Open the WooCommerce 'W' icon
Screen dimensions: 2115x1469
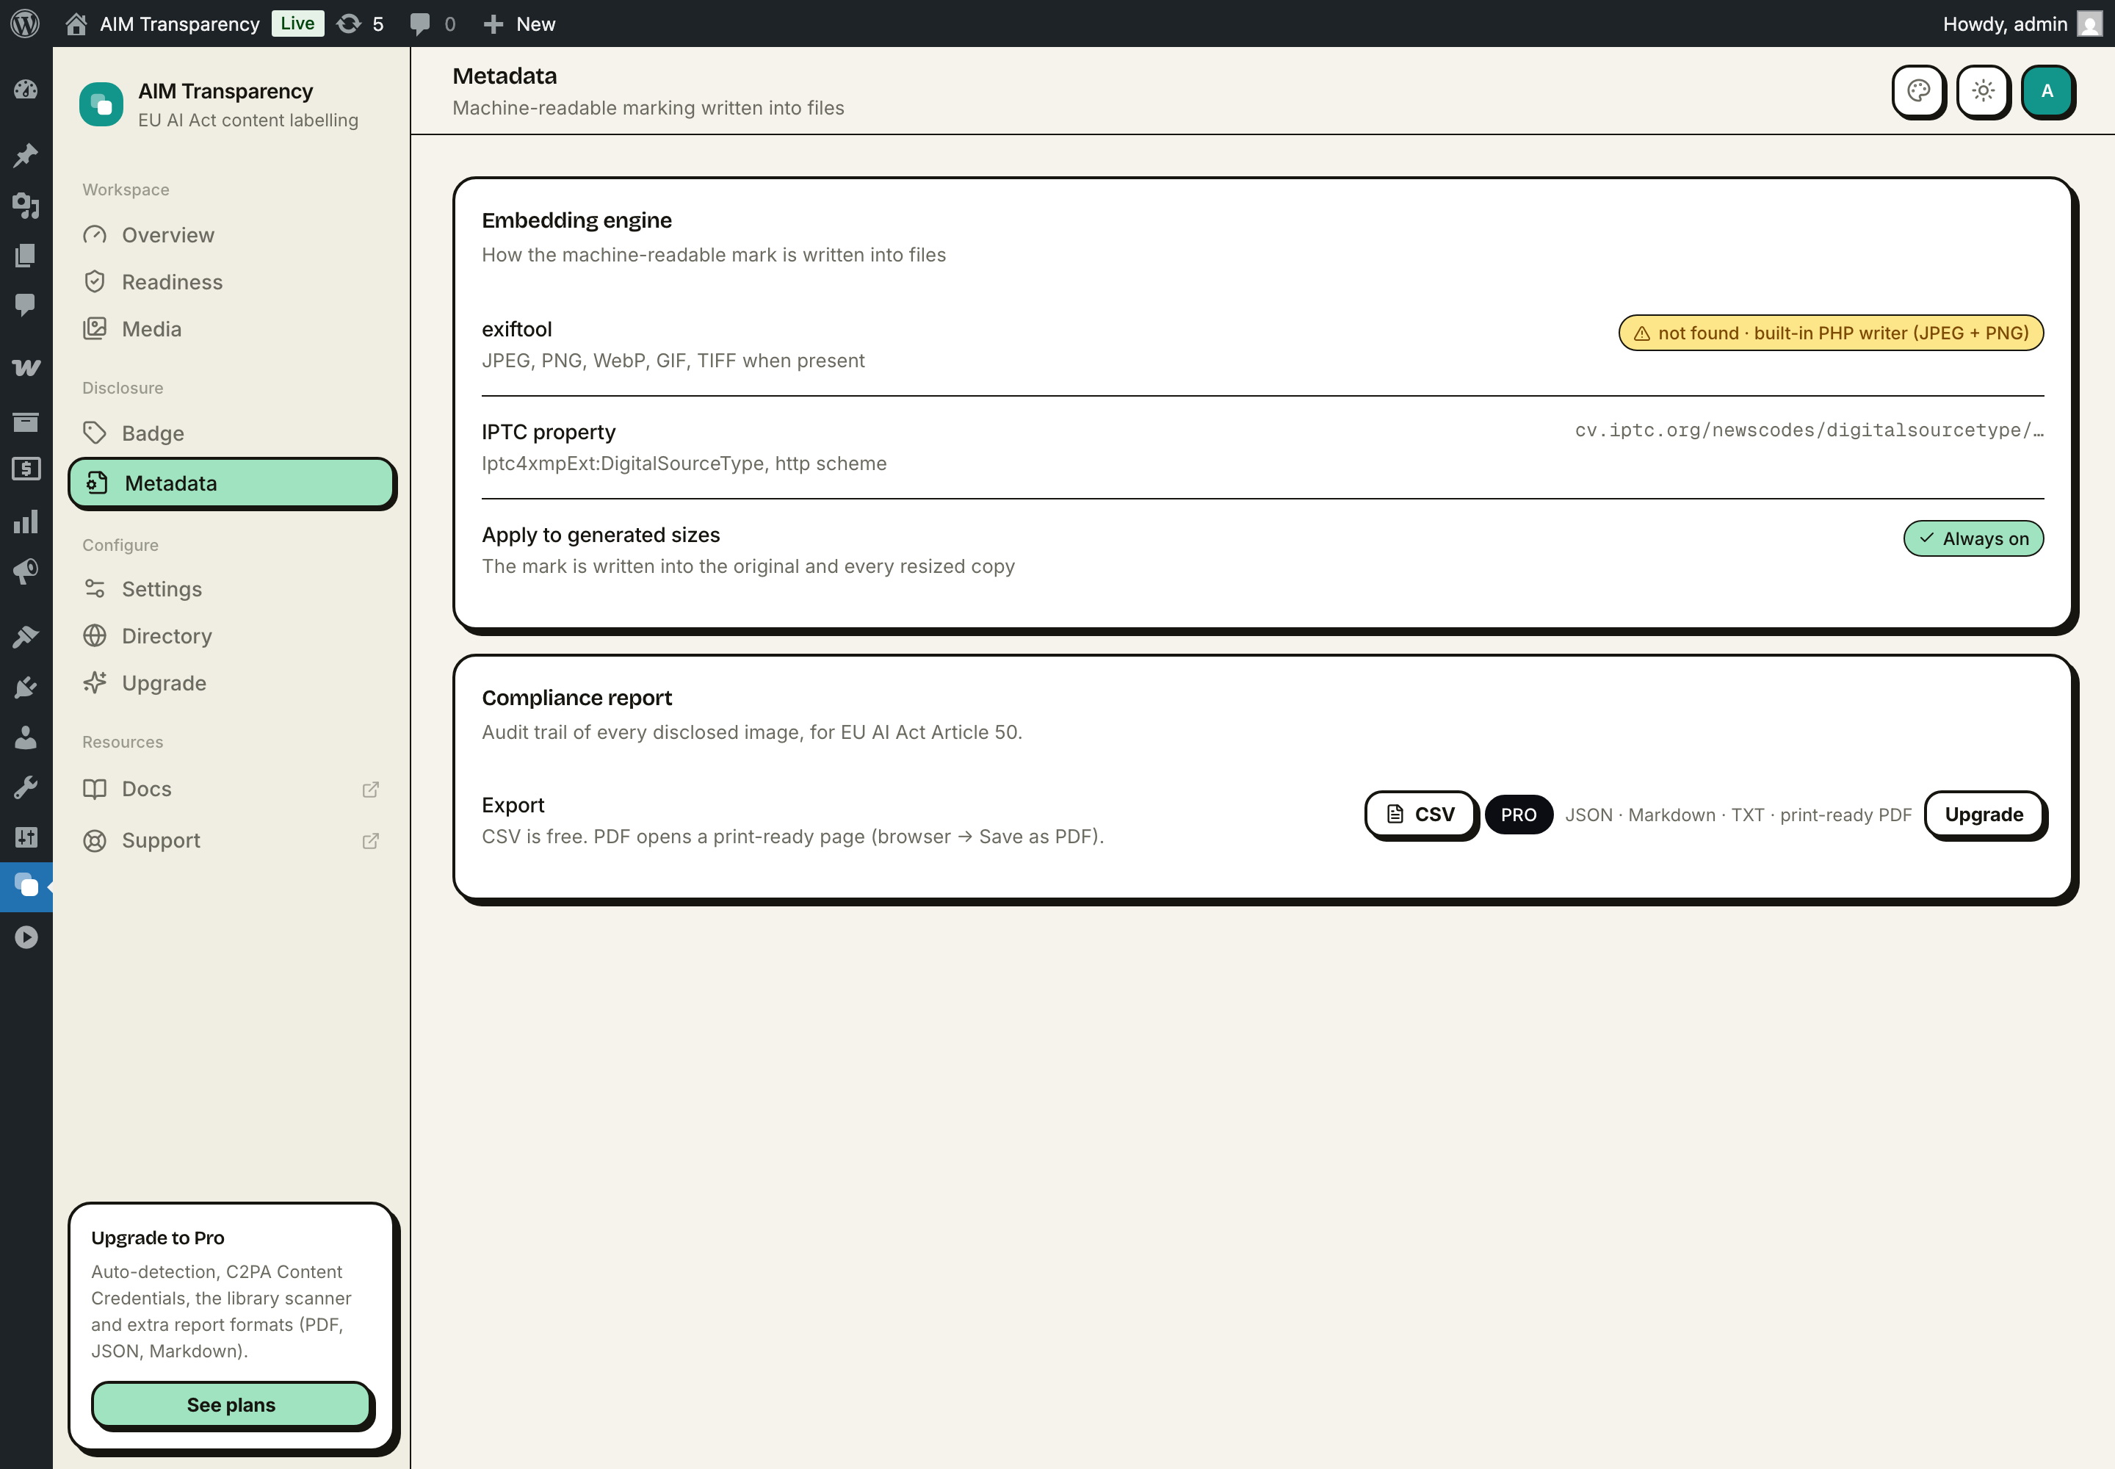pyautogui.click(x=26, y=367)
